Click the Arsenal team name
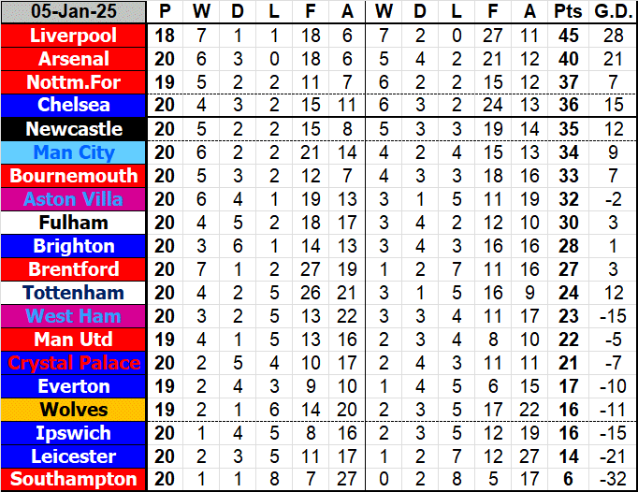 pos(74,59)
